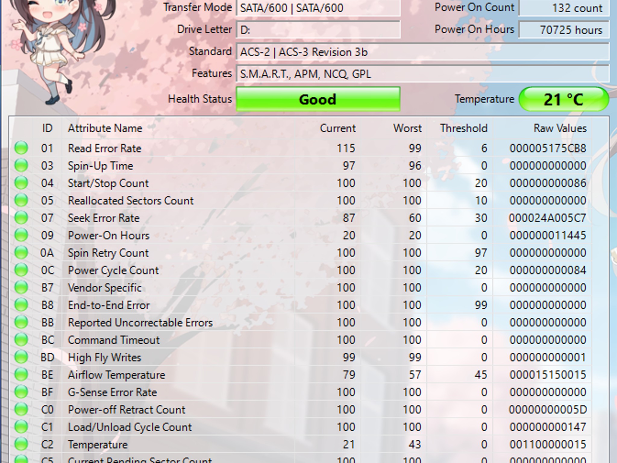Click the Raw Values column header
This screenshot has width=617, height=463.
pyautogui.click(x=560, y=128)
